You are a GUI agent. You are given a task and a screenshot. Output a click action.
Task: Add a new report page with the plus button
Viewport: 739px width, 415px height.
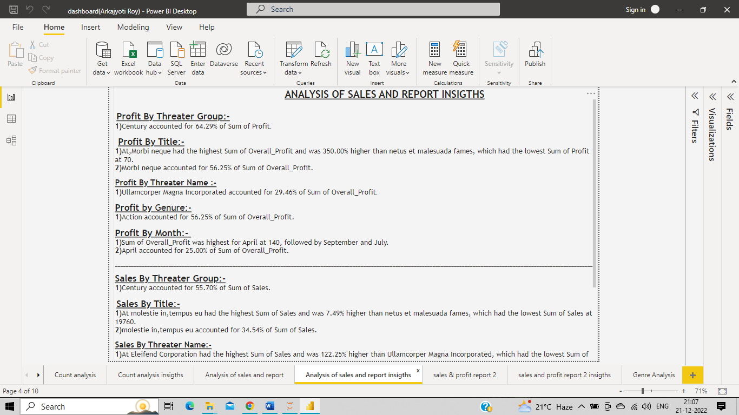(692, 374)
